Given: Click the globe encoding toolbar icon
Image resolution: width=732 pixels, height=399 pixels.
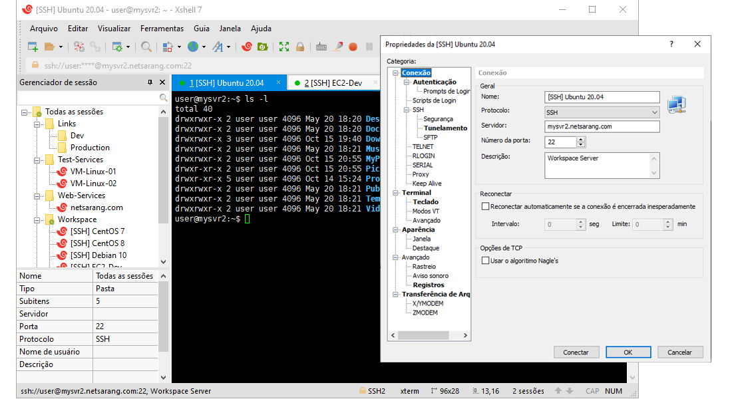Looking at the screenshot, I should click(193, 46).
